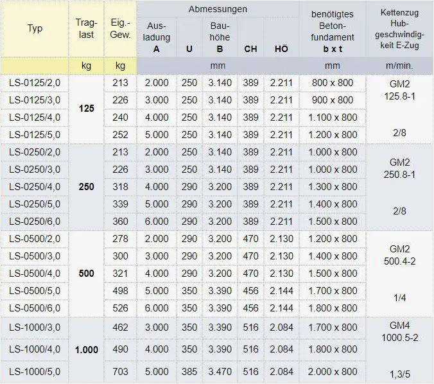The width and height of the screenshot is (434, 384).
Task: Select the bold 1.000 load capacity cell
Action: pos(86,350)
